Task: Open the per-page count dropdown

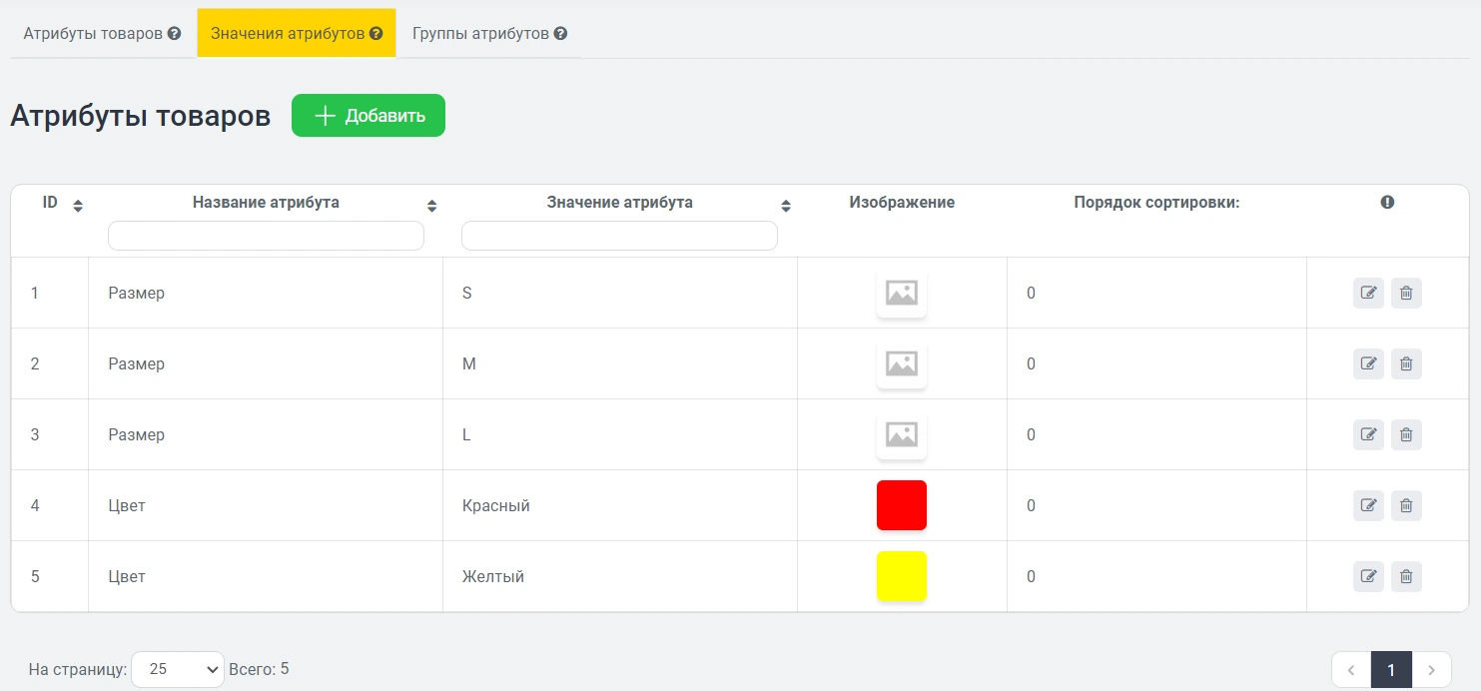Action: [178, 669]
